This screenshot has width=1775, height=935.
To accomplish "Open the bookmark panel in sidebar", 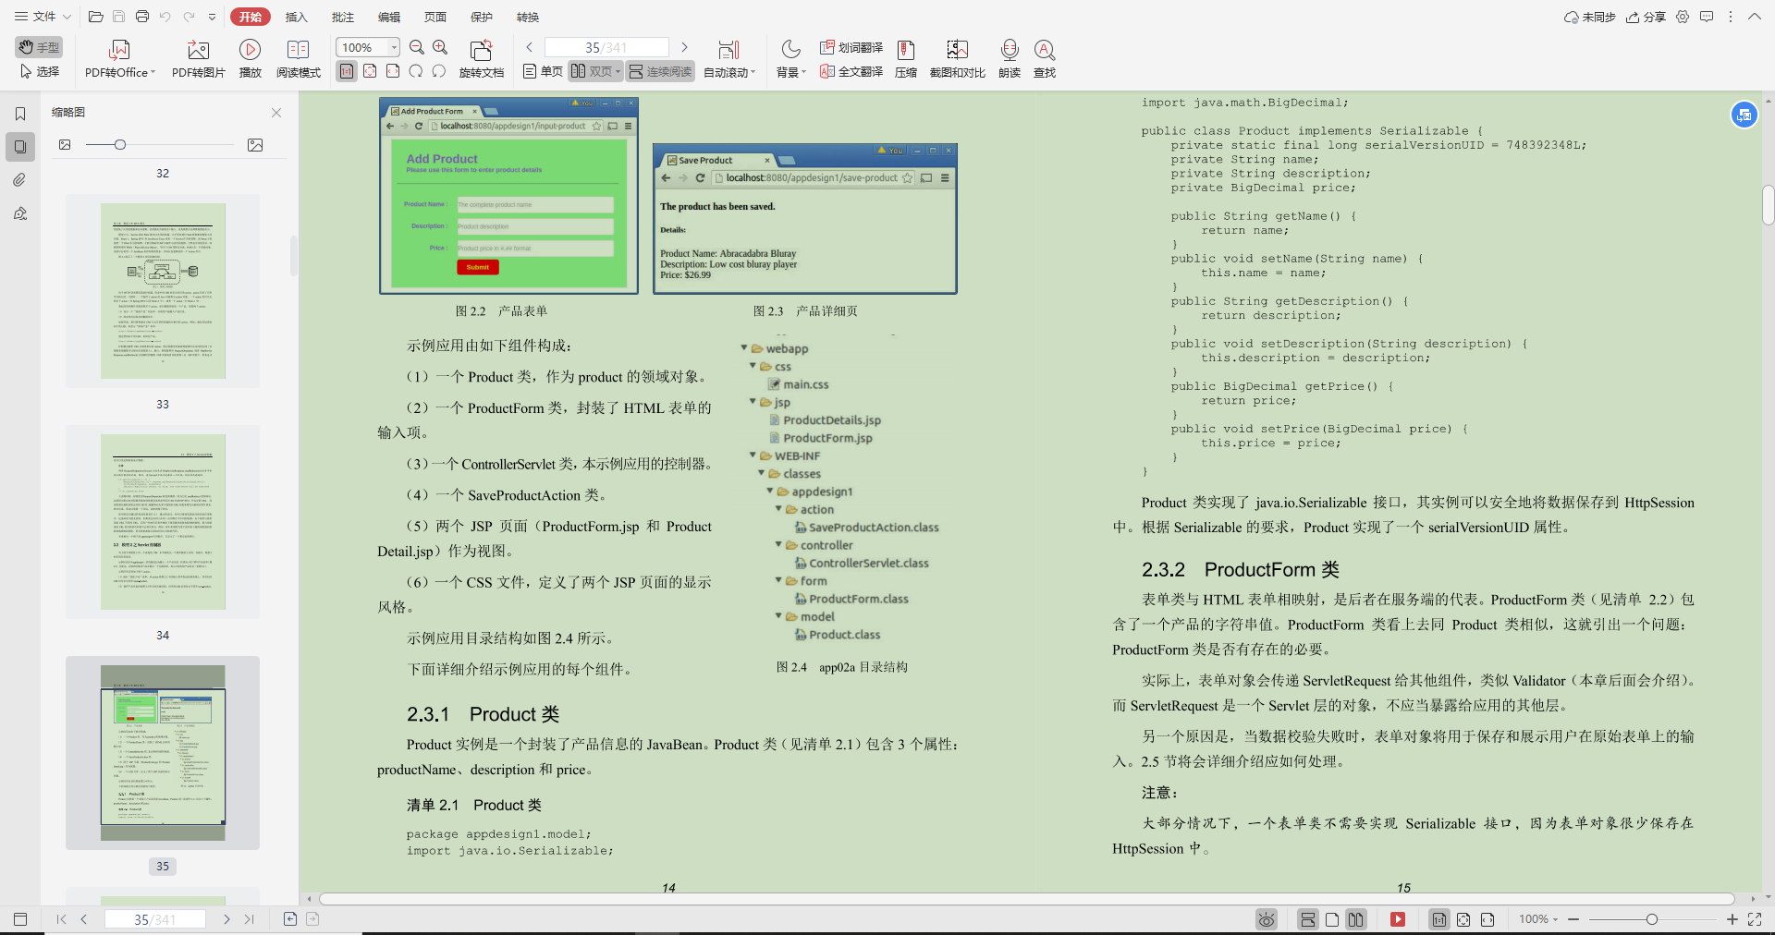I will click(x=20, y=114).
